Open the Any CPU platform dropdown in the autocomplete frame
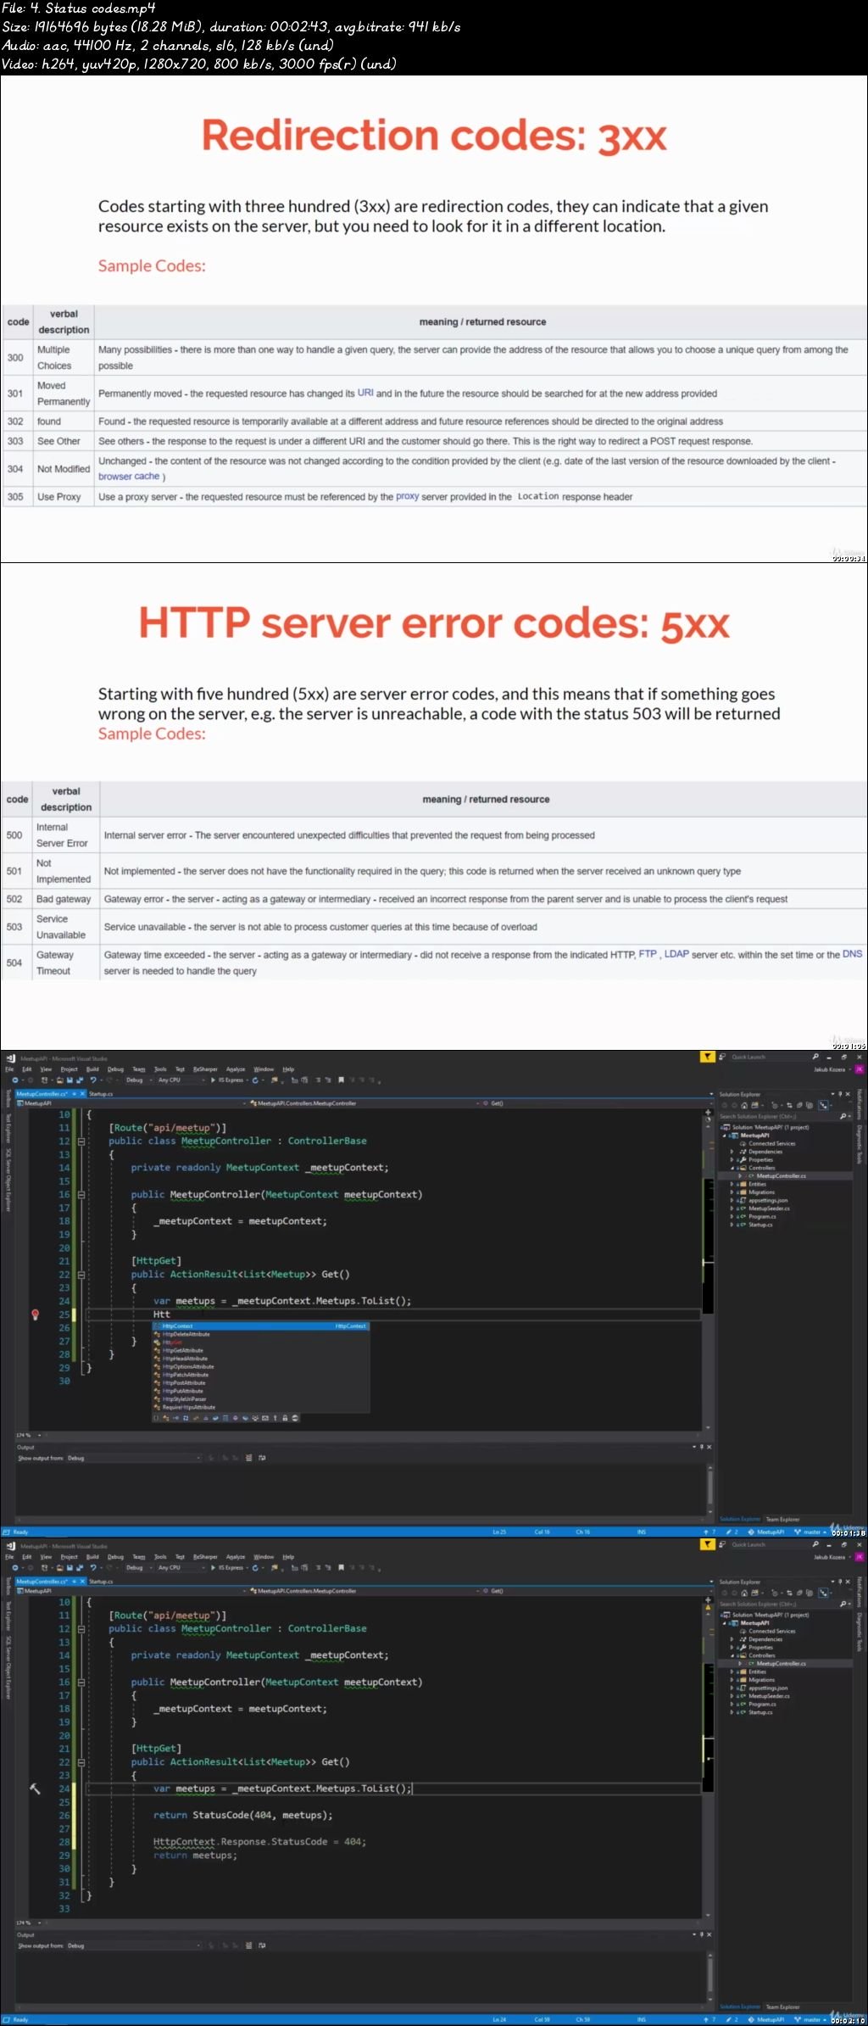 (x=181, y=1080)
